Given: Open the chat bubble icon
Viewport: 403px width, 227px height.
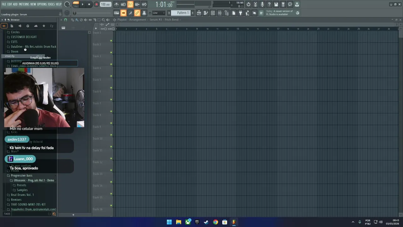Looking at the screenshot, I should point(290,4).
